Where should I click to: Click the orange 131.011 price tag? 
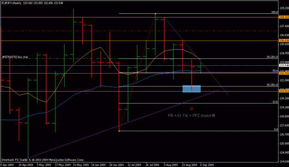(x=284, y=91)
